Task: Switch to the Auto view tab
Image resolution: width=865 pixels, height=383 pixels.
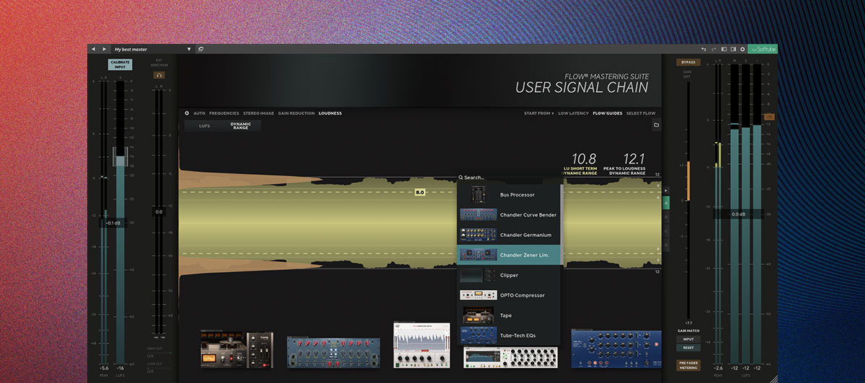Action: 200,113
